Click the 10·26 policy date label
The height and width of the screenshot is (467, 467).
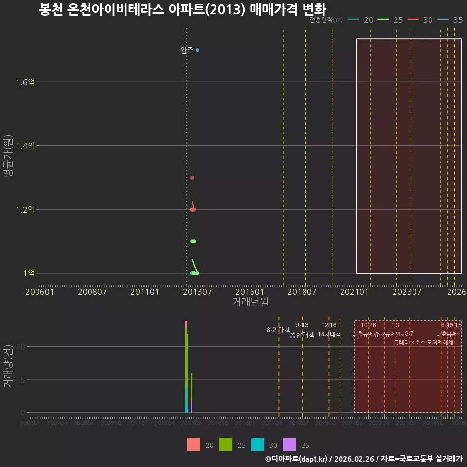pyautogui.click(x=368, y=325)
